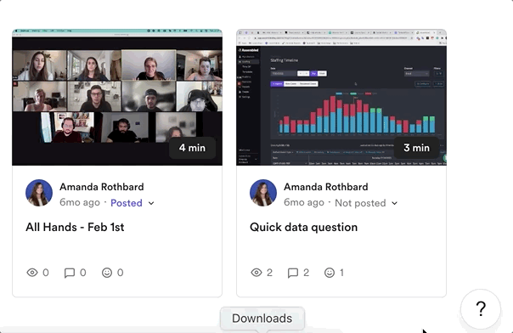Click the smiley reaction icon on Quick data question
The image size is (513, 333).
[330, 273]
